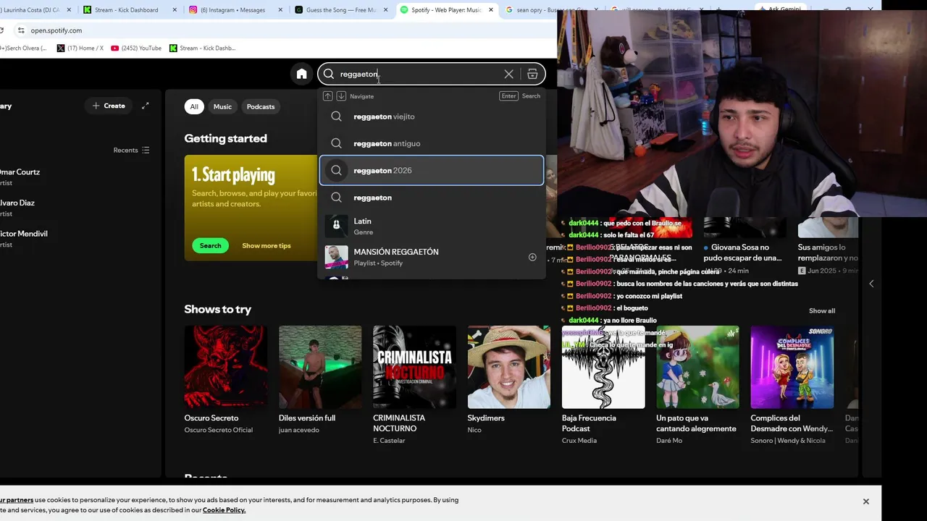Click the 'Shows to try' heading

tap(217, 309)
